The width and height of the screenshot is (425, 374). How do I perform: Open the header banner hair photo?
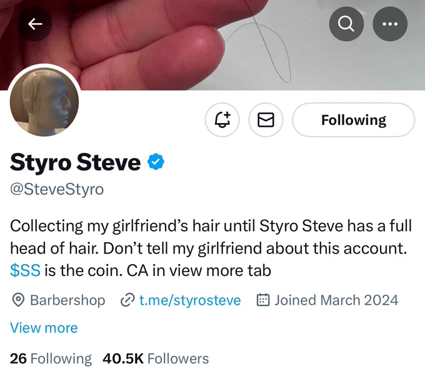click(212, 45)
